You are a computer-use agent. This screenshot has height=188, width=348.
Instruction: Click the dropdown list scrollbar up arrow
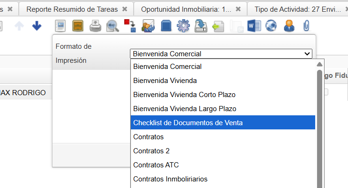point(319,65)
